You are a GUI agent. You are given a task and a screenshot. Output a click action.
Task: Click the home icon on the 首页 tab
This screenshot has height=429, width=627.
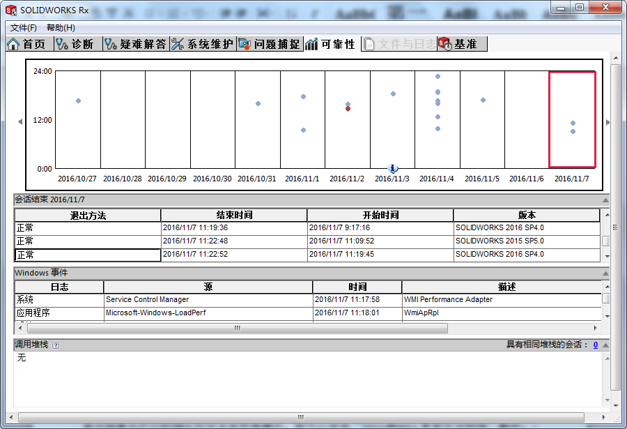pos(13,44)
